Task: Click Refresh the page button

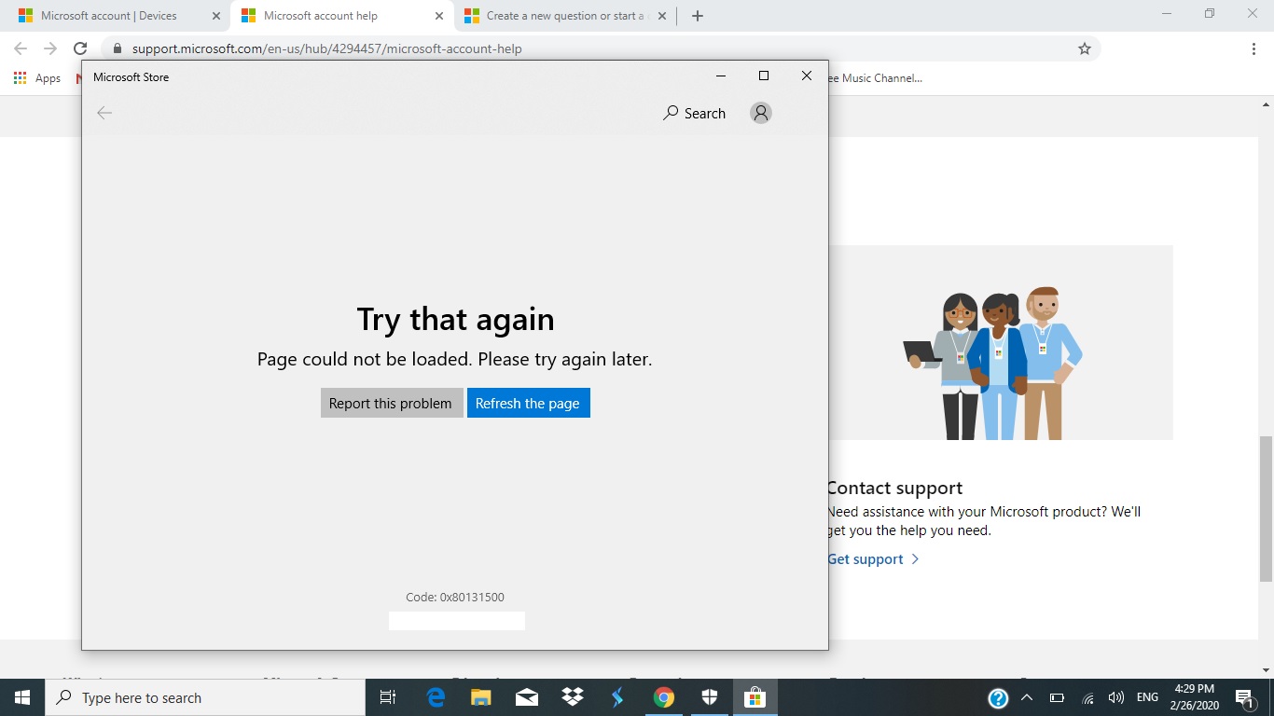Action: [529, 403]
